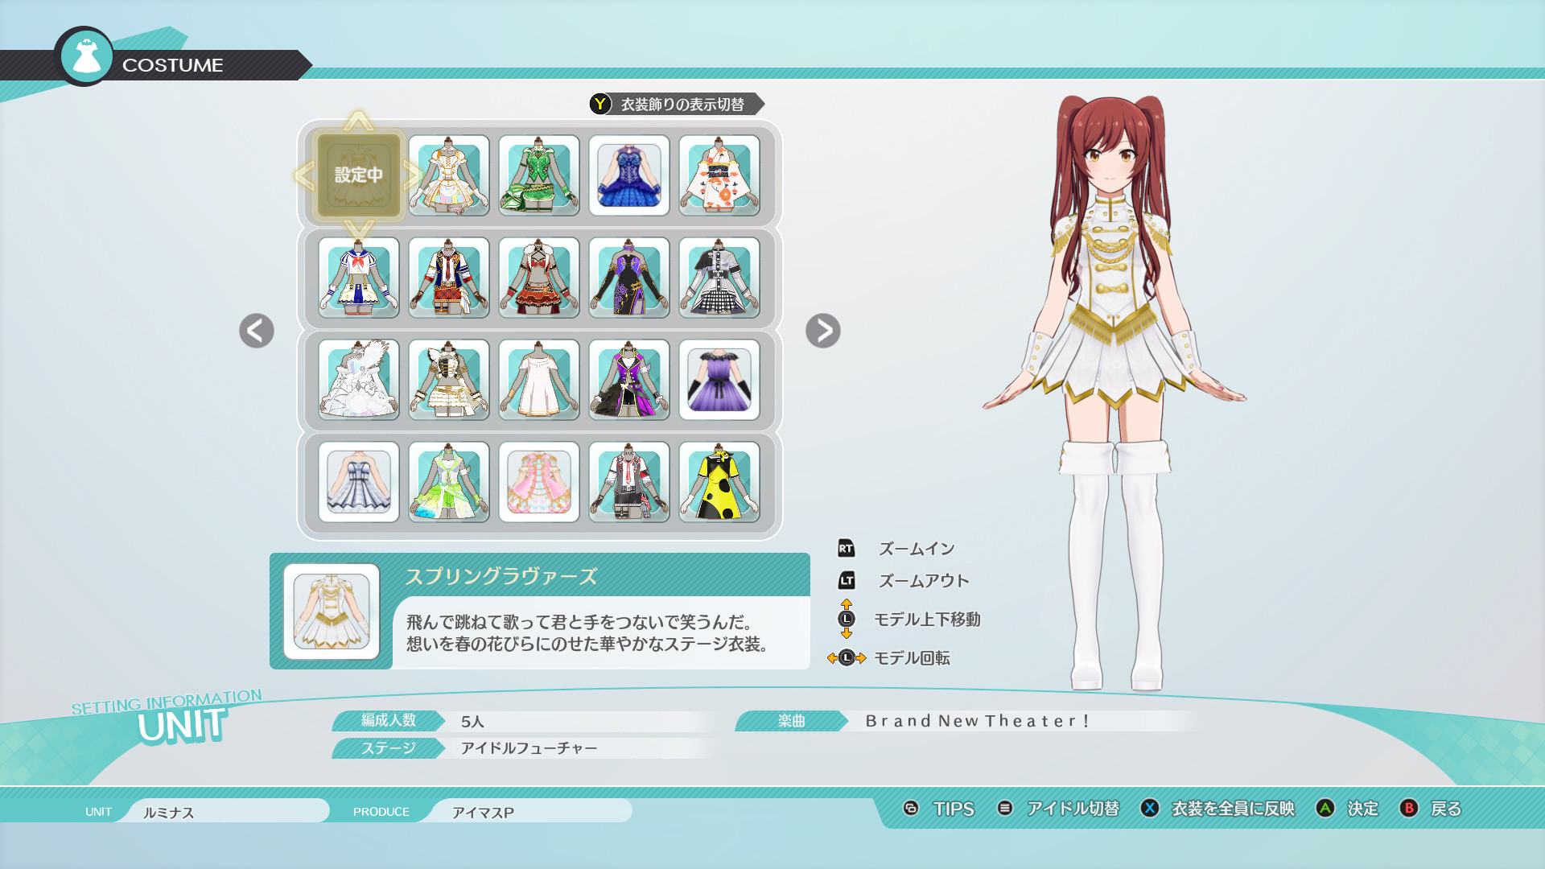Click the producer name アイマスP field
The width and height of the screenshot is (1545, 869).
coord(531,812)
